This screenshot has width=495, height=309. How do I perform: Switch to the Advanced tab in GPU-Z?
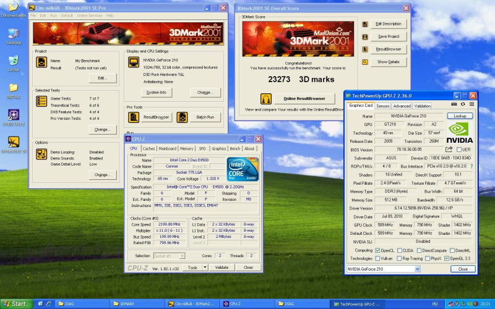402,106
